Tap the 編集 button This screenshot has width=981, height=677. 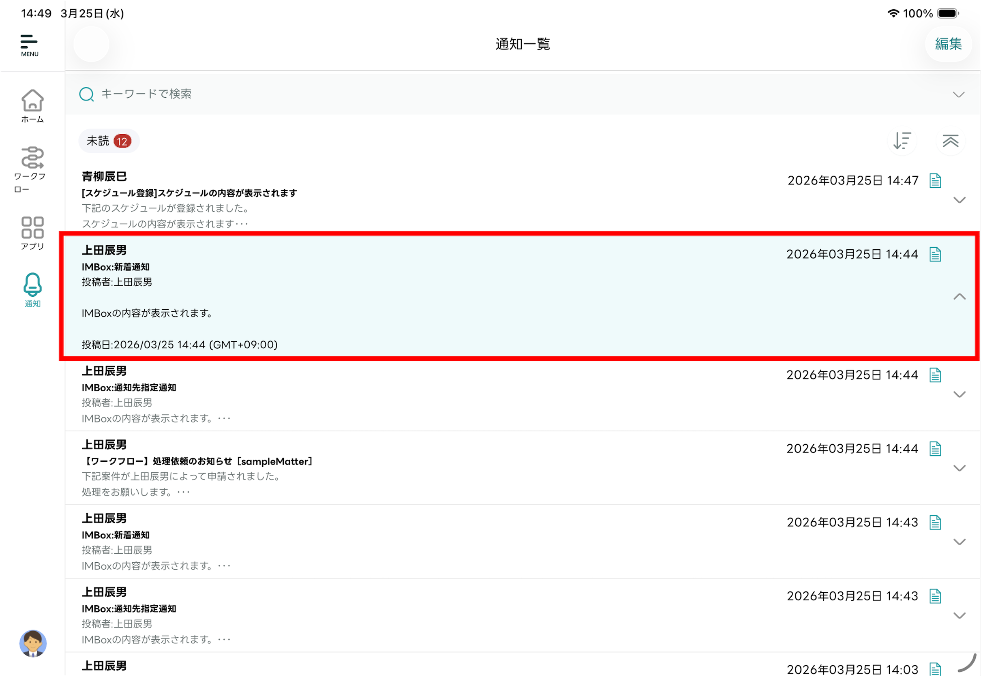point(948,44)
